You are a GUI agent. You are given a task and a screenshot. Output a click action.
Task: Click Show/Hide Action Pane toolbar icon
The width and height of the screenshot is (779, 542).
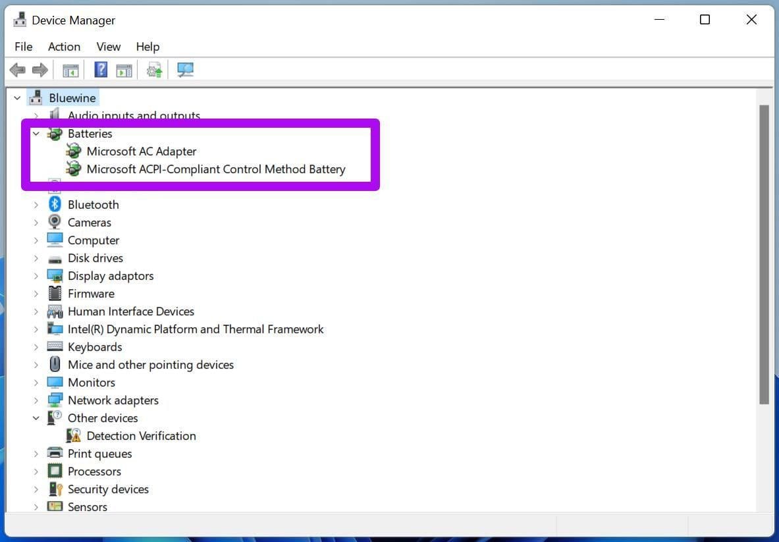click(124, 70)
